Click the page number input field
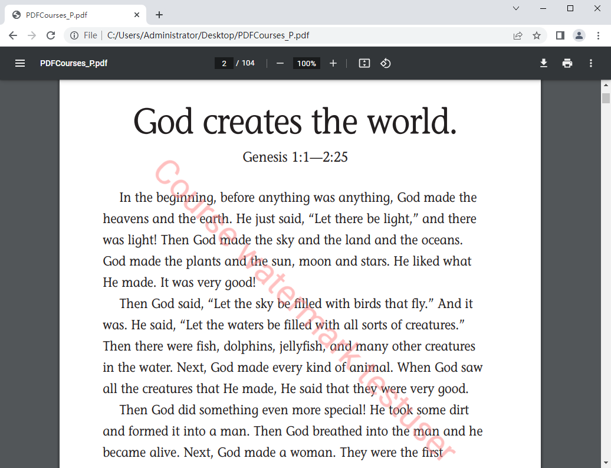 [x=224, y=63]
